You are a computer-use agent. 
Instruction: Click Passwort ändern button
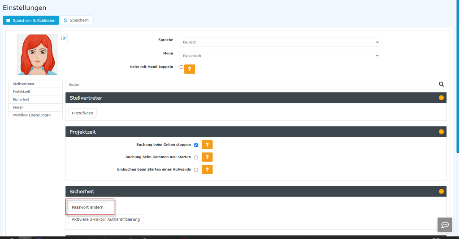click(x=87, y=207)
